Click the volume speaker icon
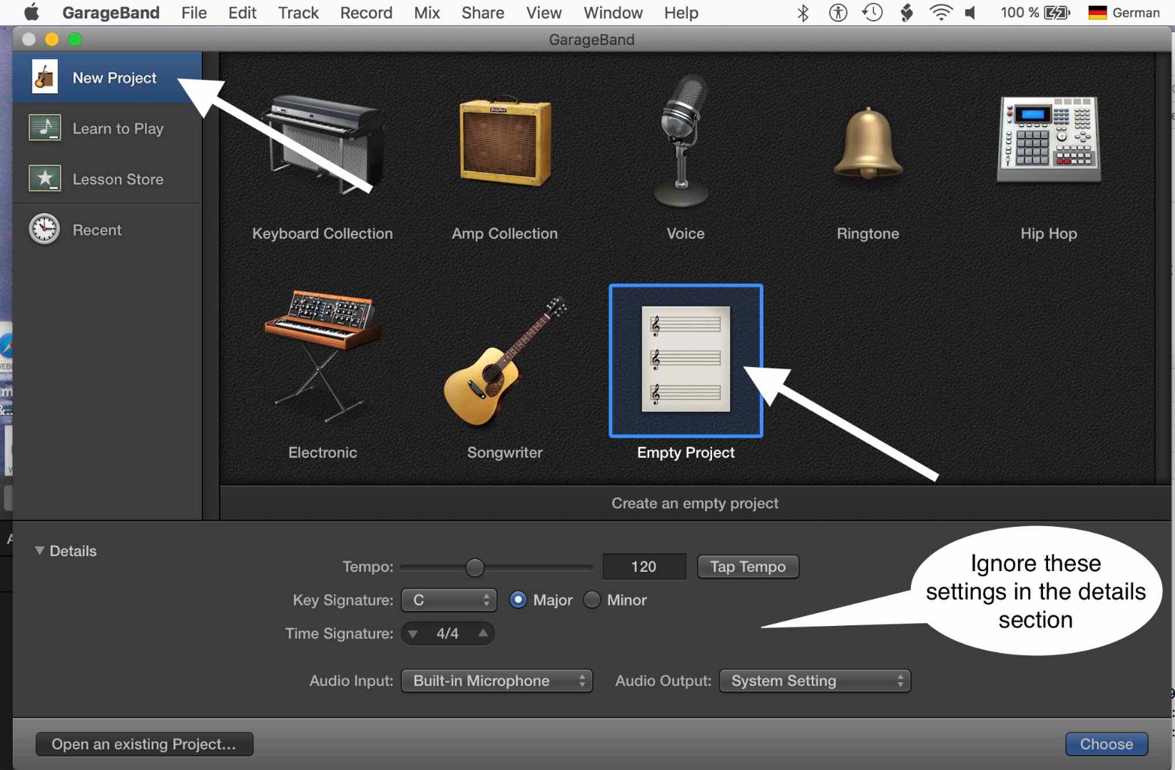Viewport: 1175px width, 770px height. (x=970, y=13)
